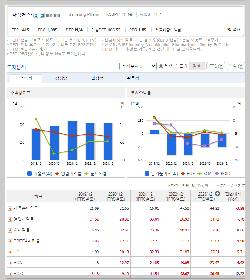Click the 2019/12 column header
The image size is (250, 280).
(85, 196)
